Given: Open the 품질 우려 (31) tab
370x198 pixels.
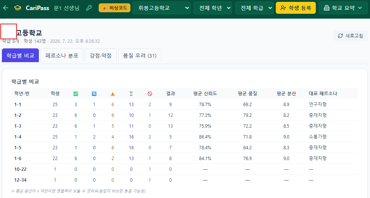Looking at the screenshot, I should pyautogui.click(x=140, y=55).
